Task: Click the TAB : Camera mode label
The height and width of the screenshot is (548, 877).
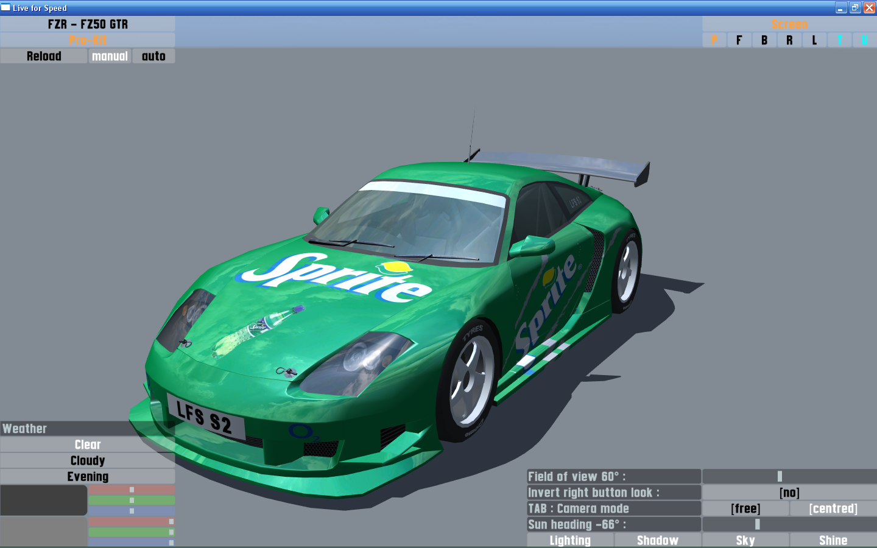Action: click(614, 508)
